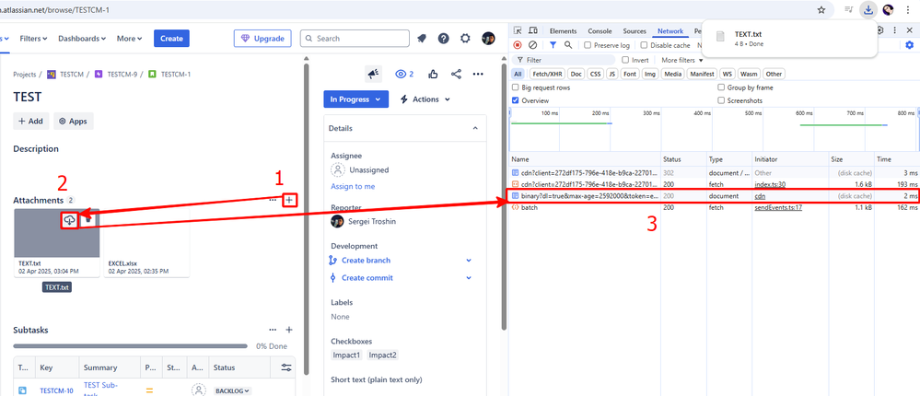920x396 pixels.
Task: Enable Screenshots checkbox
Action: 721,100
